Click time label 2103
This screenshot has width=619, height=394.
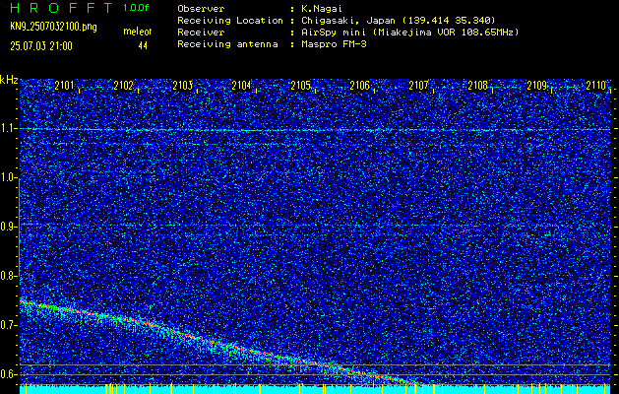[182, 86]
